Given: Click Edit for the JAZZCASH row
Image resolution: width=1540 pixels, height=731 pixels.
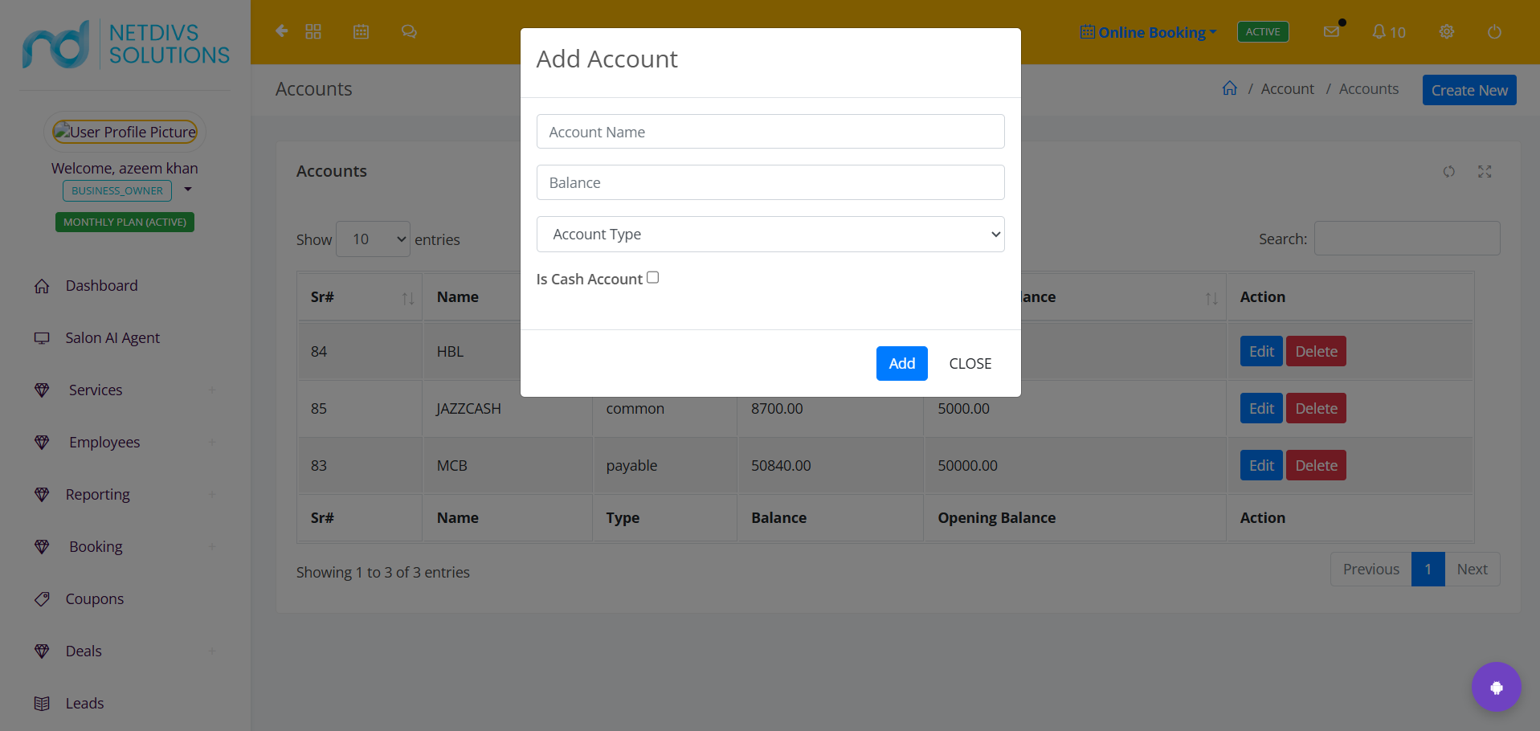Looking at the screenshot, I should tap(1261, 408).
